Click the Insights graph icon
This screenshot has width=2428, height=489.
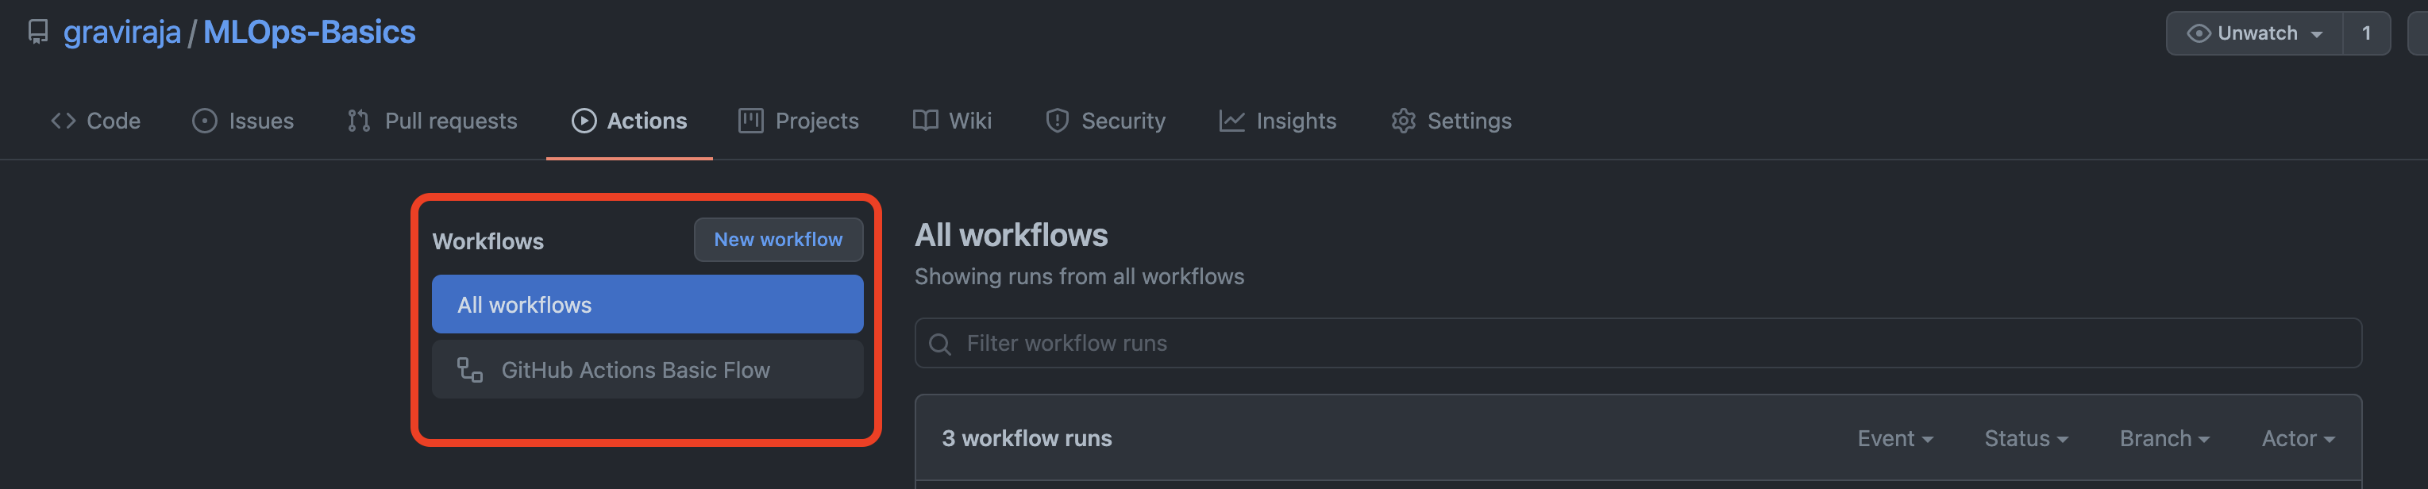pyautogui.click(x=1231, y=121)
